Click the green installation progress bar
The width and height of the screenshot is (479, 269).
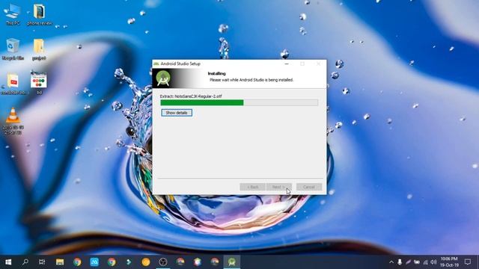(x=239, y=103)
